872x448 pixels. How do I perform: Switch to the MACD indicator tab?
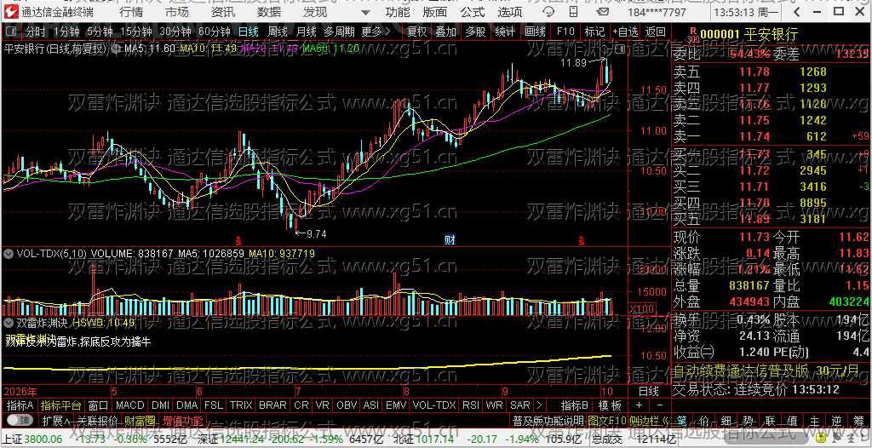pyautogui.click(x=130, y=405)
